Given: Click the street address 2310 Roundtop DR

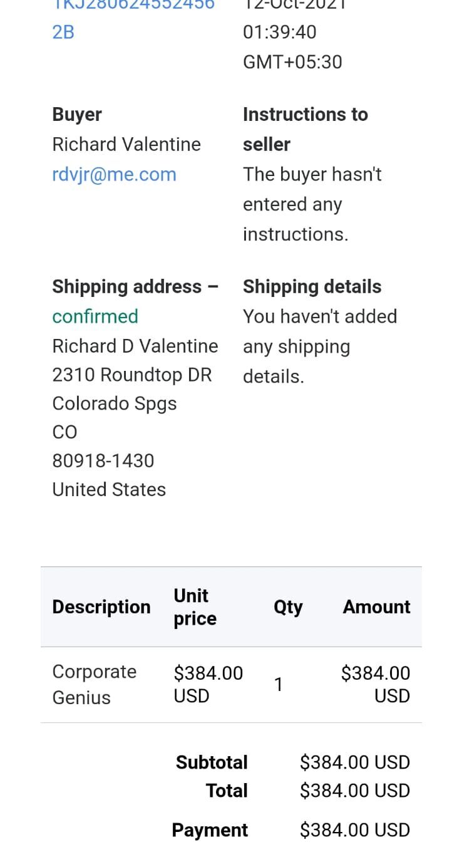Looking at the screenshot, I should coord(132,375).
